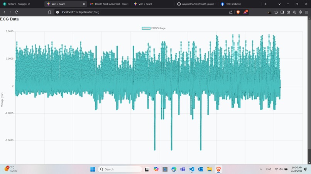The width and height of the screenshot is (311, 174).
Task: Open the weather widget showing 7°C Sunny
Action: coord(11,169)
